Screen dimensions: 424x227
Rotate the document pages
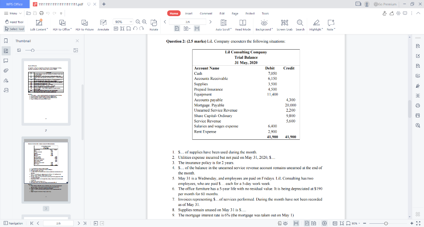point(154,25)
